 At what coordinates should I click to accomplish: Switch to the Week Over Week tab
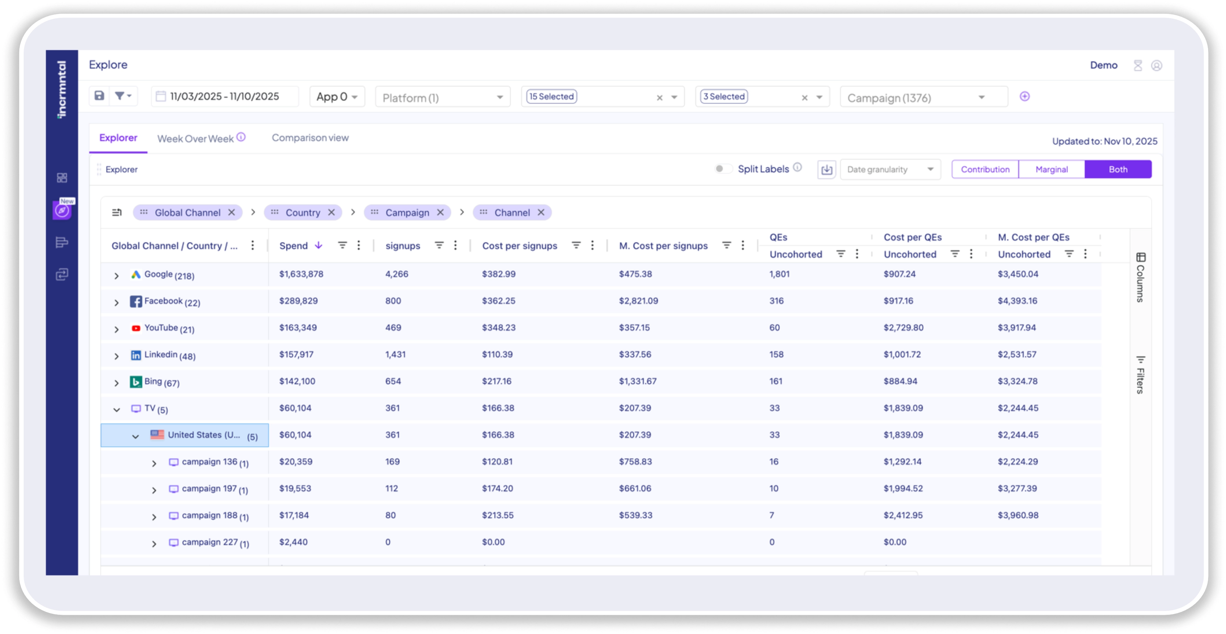pos(195,139)
